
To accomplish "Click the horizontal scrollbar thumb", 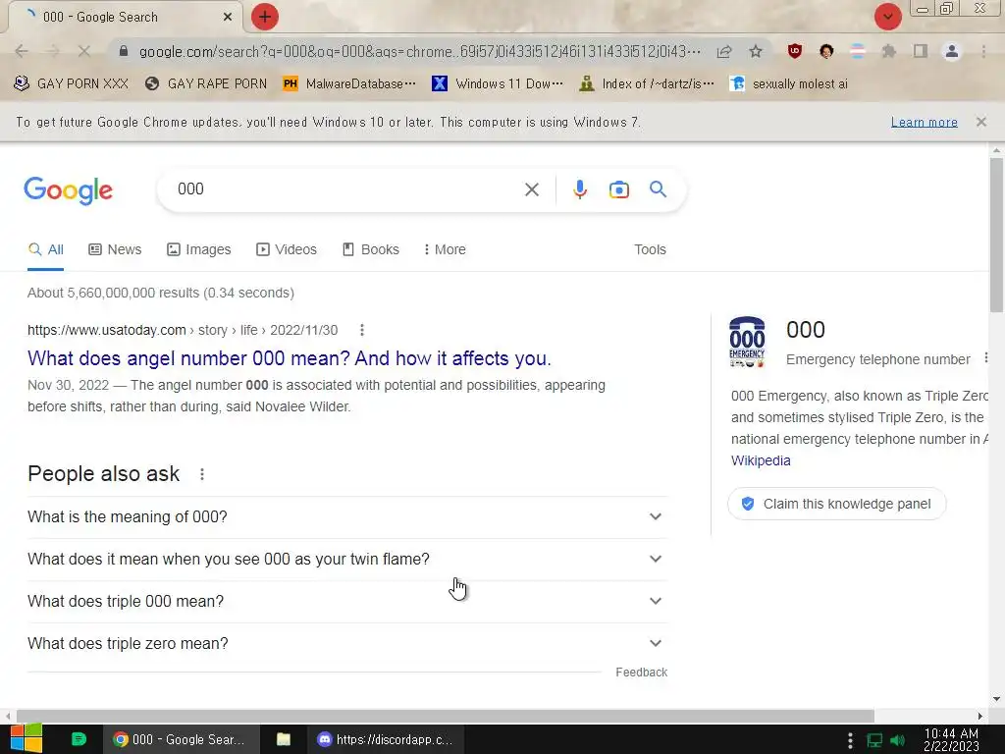I will pyautogui.click(x=445, y=716).
